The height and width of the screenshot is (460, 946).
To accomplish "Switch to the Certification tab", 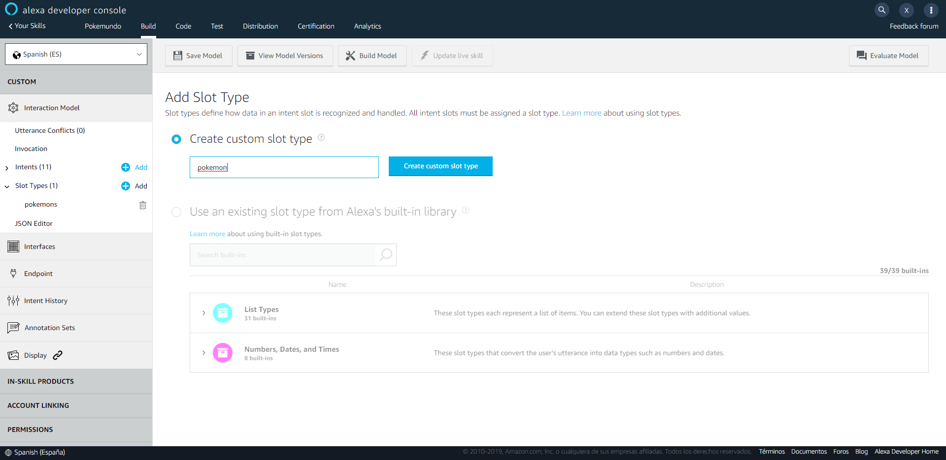I will tap(316, 26).
